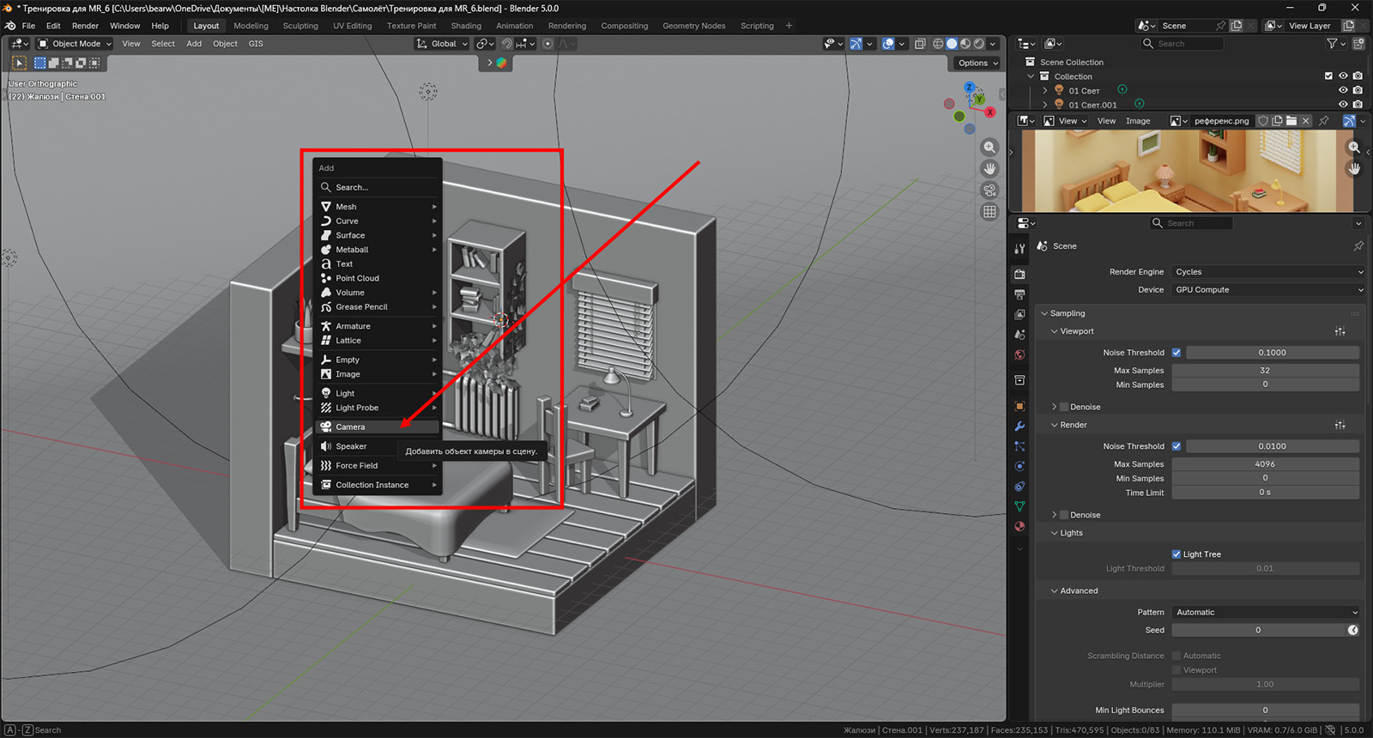1373x738 pixels.
Task: Open the Modifiers wrench properties tab
Action: [x=1019, y=426]
